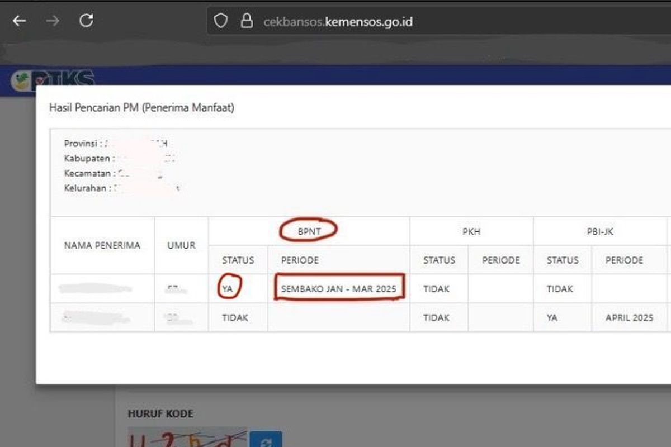Screen dimensions: 671x447
Task: Click the UMUR column header
Action: point(181,245)
